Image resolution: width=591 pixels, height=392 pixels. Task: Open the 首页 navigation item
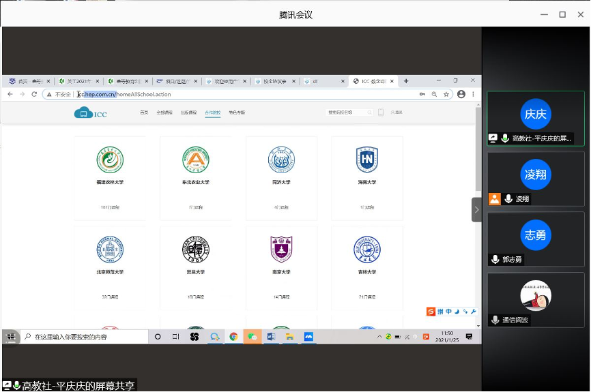[144, 112]
